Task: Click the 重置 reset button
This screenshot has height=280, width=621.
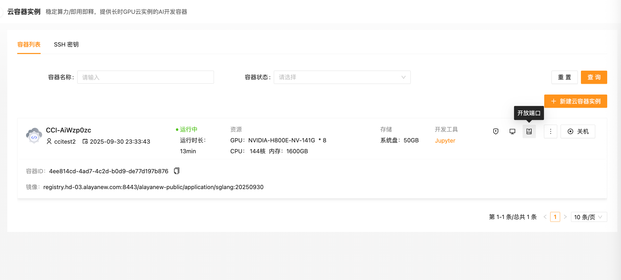Action: click(x=564, y=77)
